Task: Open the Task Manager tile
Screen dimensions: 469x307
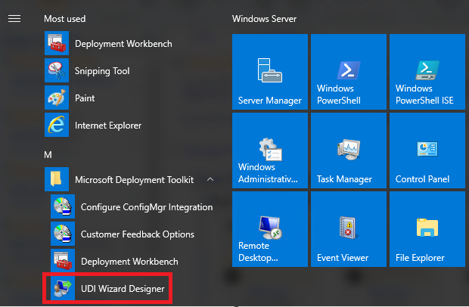Action: click(349, 150)
